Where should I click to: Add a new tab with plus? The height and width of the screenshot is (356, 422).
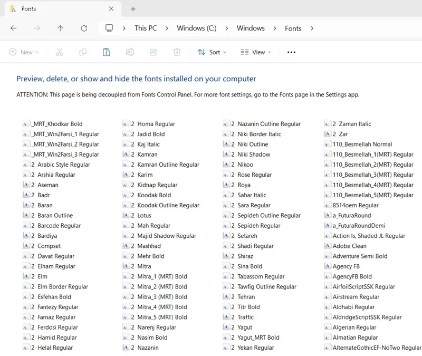coord(133,9)
